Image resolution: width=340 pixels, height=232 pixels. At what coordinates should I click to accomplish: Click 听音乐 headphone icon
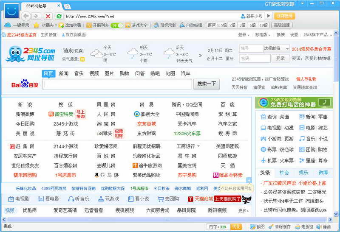point(71,199)
